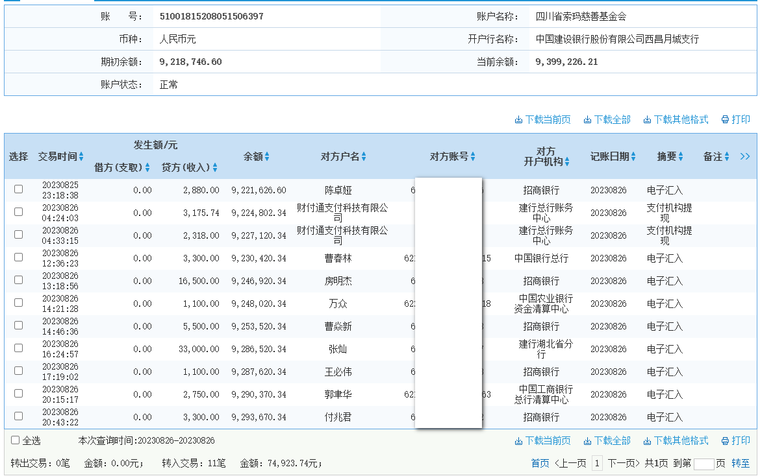Click current page number 1
This screenshot has width=760, height=476.
pos(597,464)
